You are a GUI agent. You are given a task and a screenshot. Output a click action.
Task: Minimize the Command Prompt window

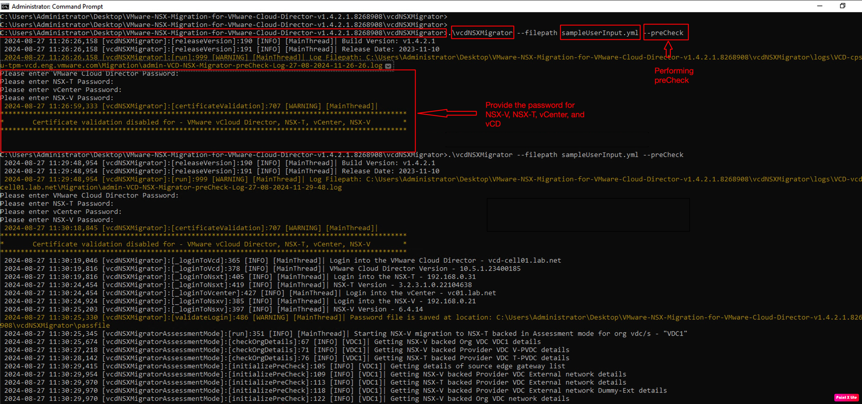pos(819,6)
